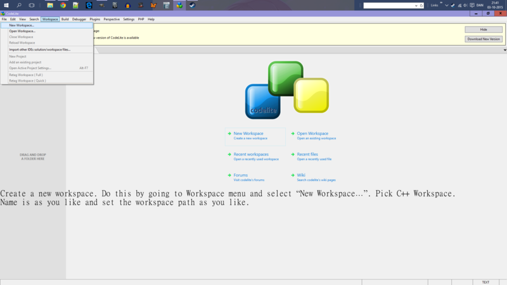Viewport: 507px width, 285px height.
Task: Expand the tab list arrow at right edge
Action: (x=504, y=49)
